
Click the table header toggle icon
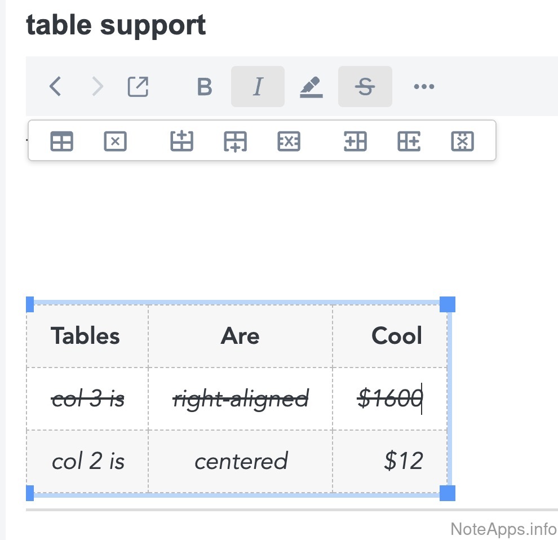pyautogui.click(x=62, y=141)
